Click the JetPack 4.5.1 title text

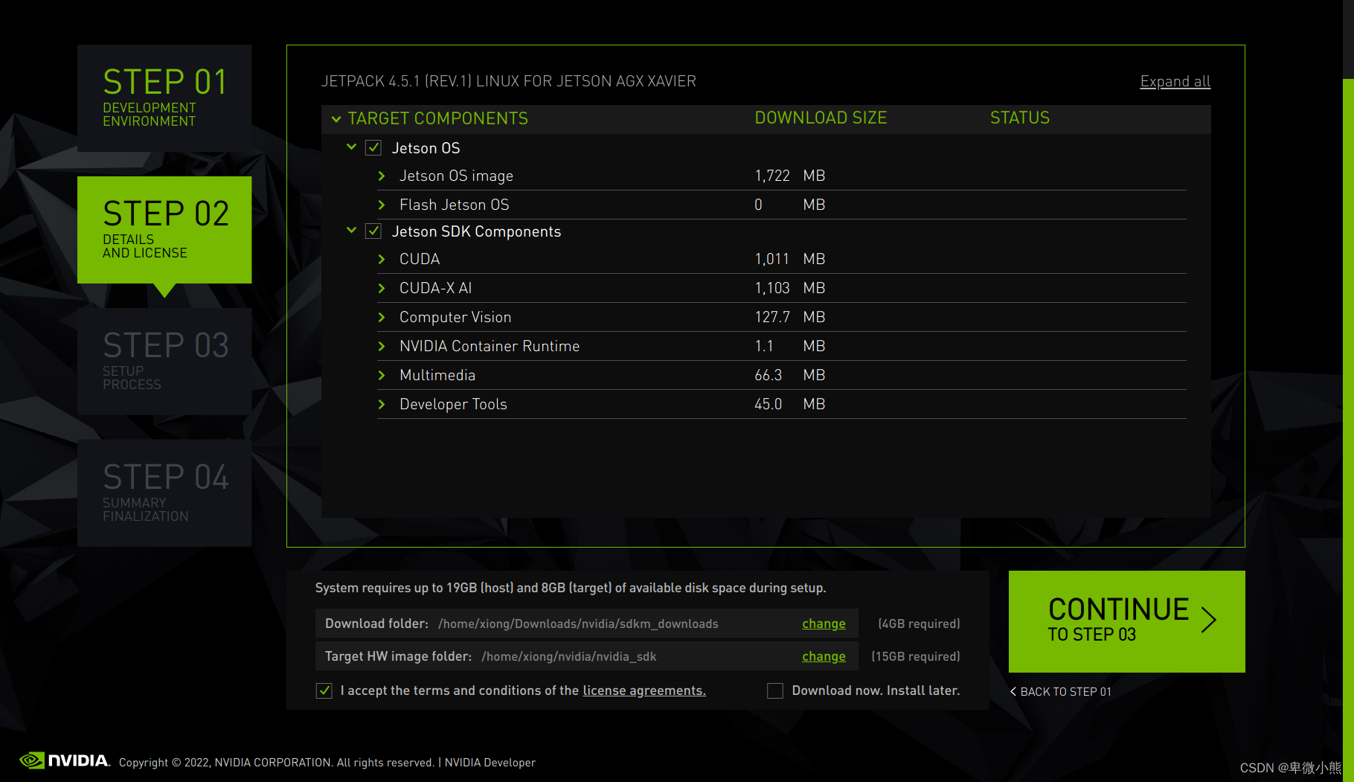(x=509, y=81)
